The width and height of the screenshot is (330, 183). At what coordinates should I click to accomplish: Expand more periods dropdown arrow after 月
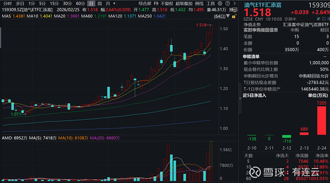click(x=114, y=3)
